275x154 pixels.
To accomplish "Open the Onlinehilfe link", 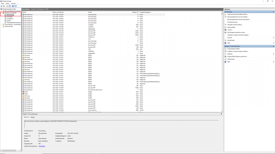I will 42,146.
